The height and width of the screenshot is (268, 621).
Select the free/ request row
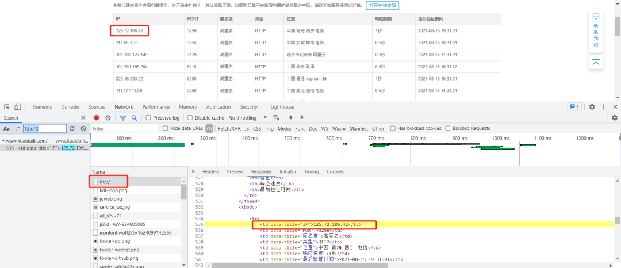point(135,182)
